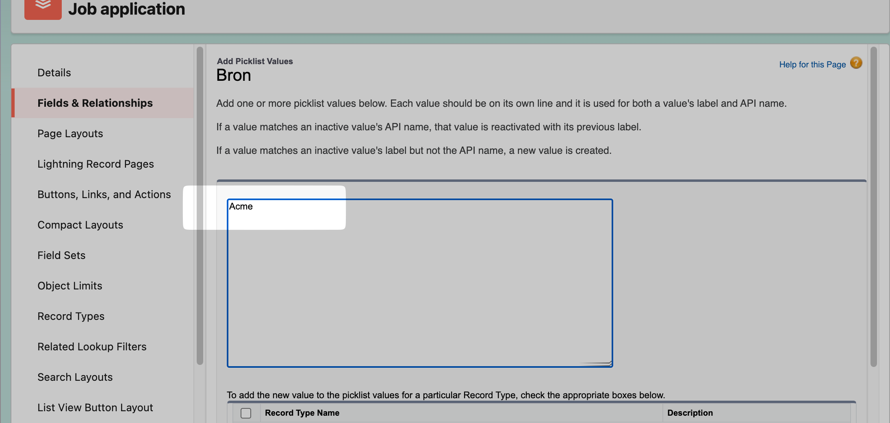The width and height of the screenshot is (890, 423).
Task: Open Record Types
Action: (71, 316)
